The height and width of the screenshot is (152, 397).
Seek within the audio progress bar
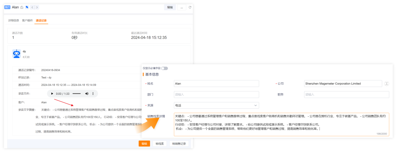pyautogui.click(x=76, y=94)
